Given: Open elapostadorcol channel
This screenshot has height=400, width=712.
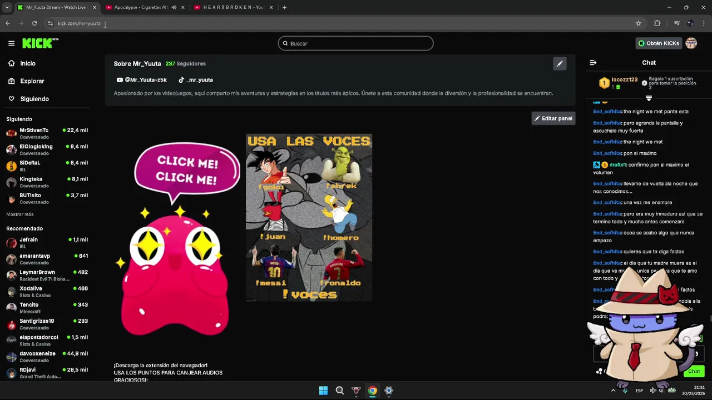Looking at the screenshot, I should pos(47,340).
